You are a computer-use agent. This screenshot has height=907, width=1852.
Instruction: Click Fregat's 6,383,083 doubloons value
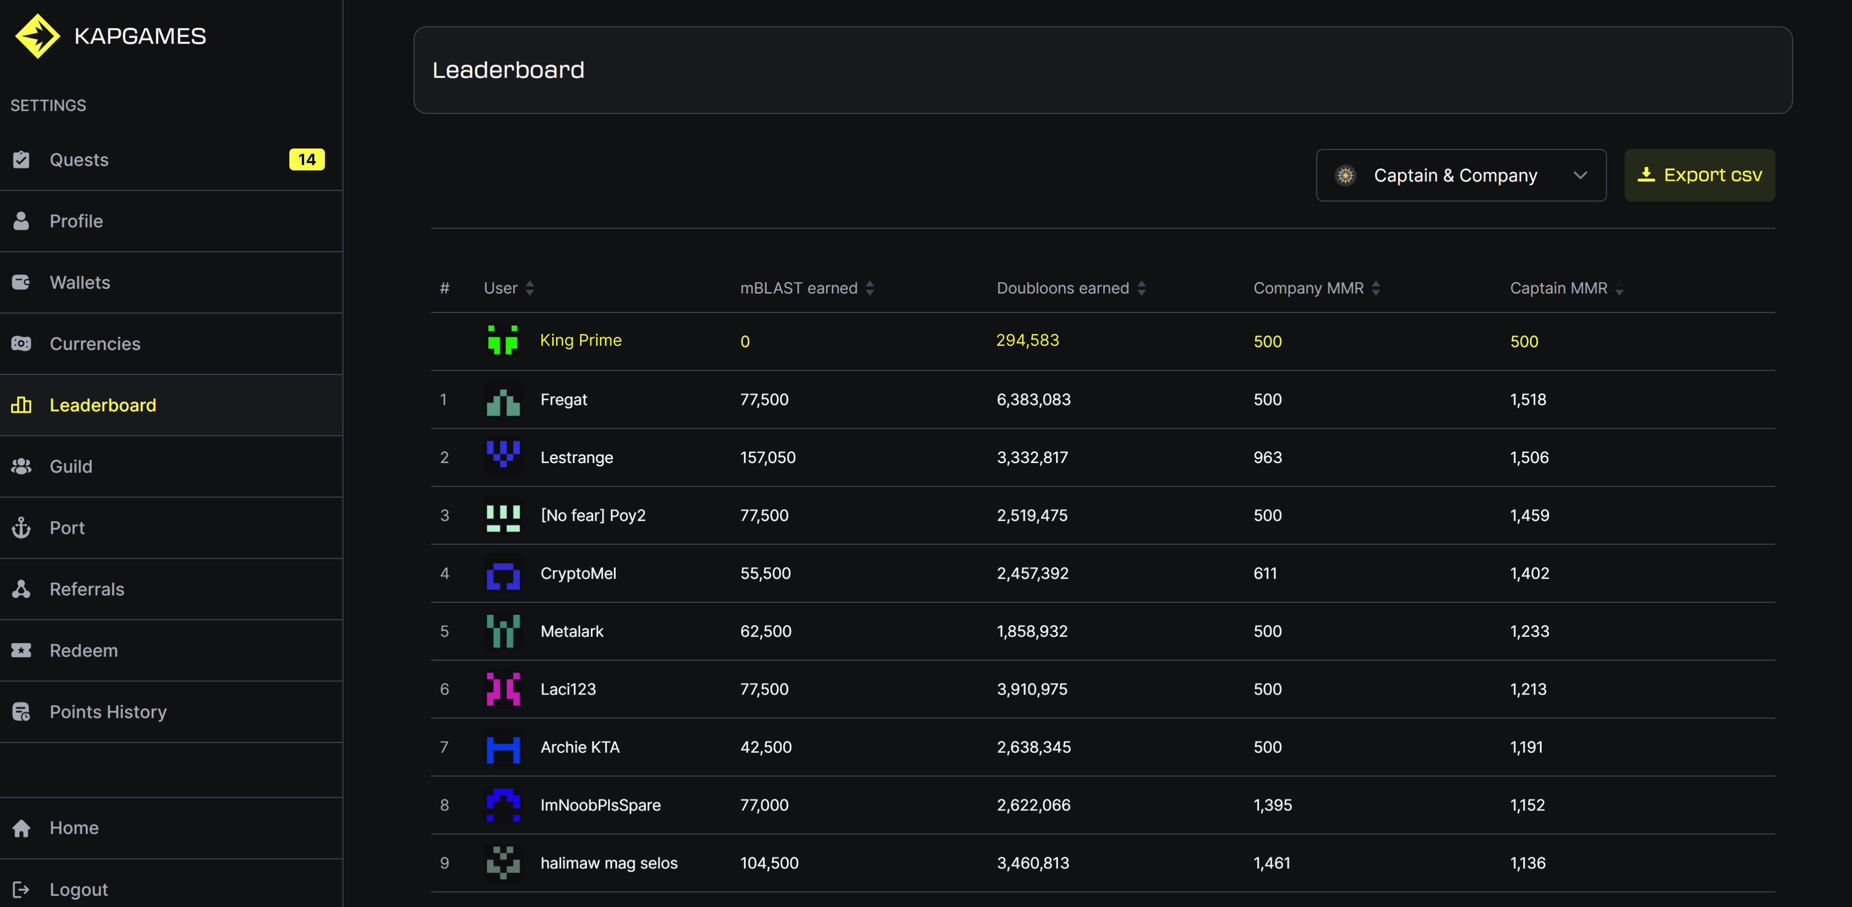(1034, 400)
